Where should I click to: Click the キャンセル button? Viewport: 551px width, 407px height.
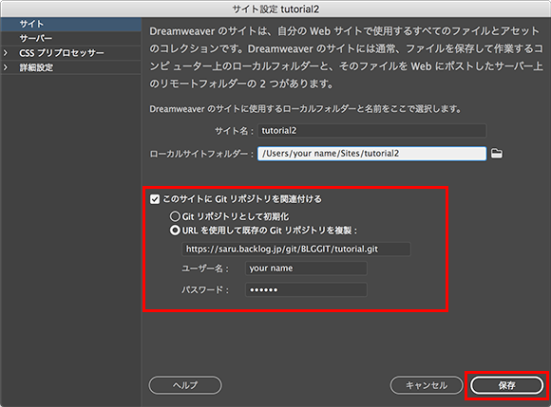pos(427,385)
